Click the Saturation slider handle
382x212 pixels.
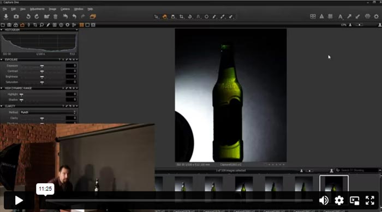(x=42, y=82)
